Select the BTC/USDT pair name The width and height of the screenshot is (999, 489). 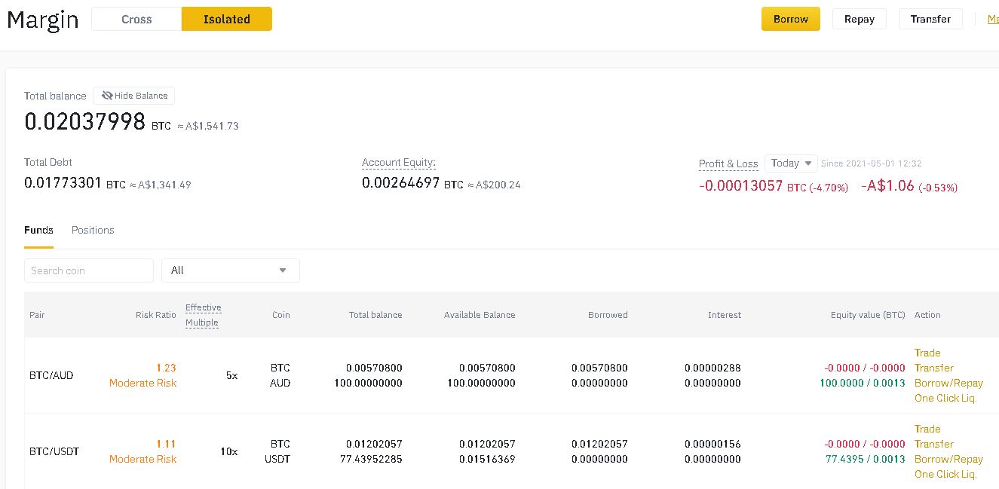tap(54, 451)
